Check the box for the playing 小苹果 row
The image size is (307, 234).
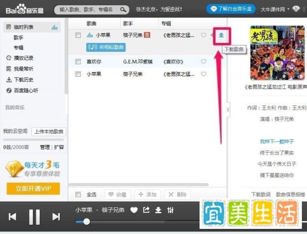tap(78, 35)
